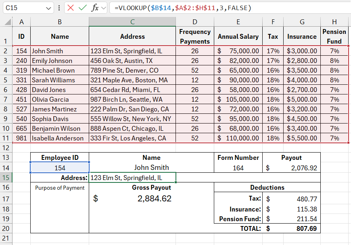351x245 pixels.
Task: Select row 15 header
Action: 6,178
